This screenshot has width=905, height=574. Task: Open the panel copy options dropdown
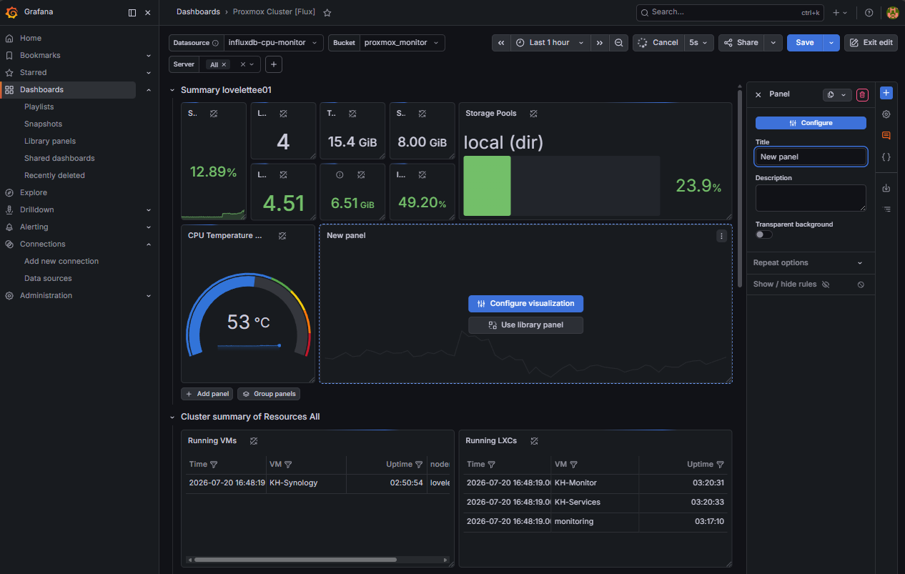(837, 94)
